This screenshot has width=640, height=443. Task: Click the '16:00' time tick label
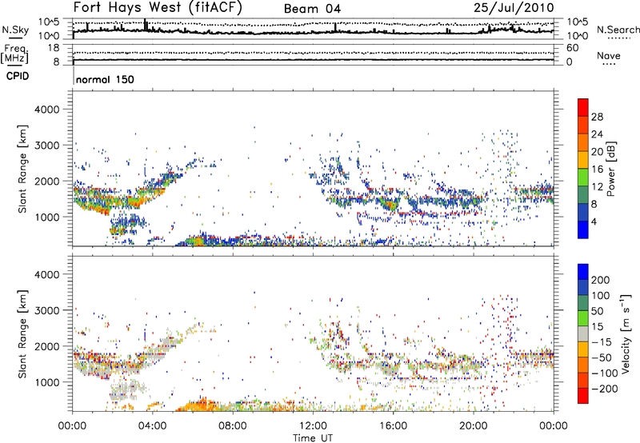(393, 425)
